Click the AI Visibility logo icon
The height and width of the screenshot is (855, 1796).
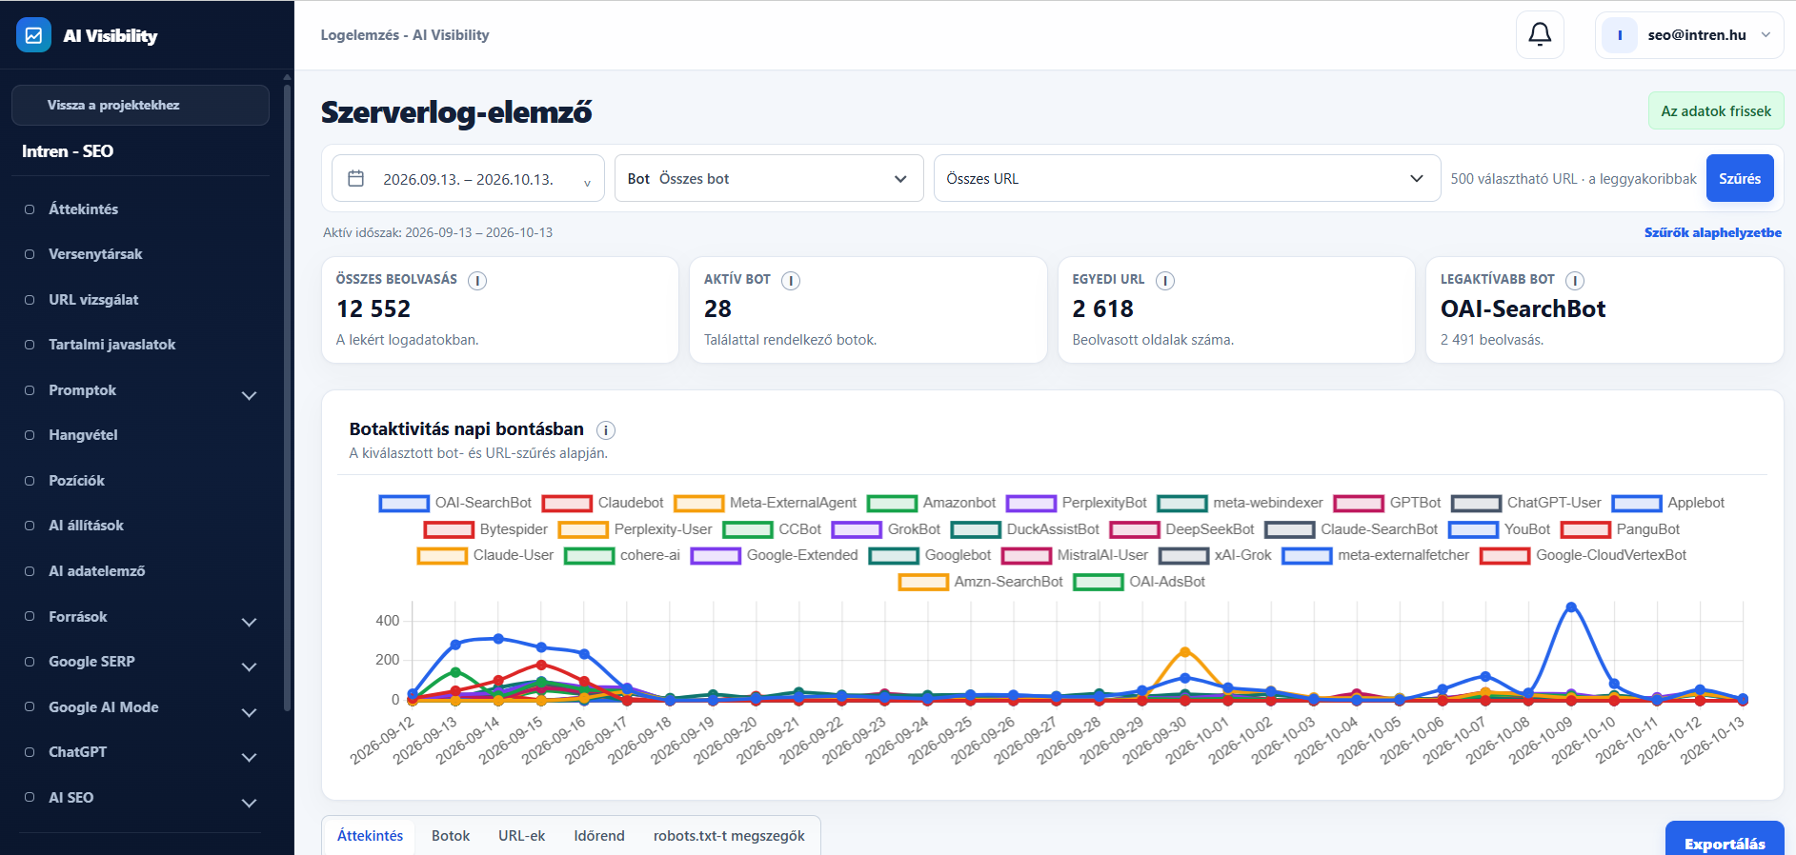pyautogui.click(x=34, y=35)
